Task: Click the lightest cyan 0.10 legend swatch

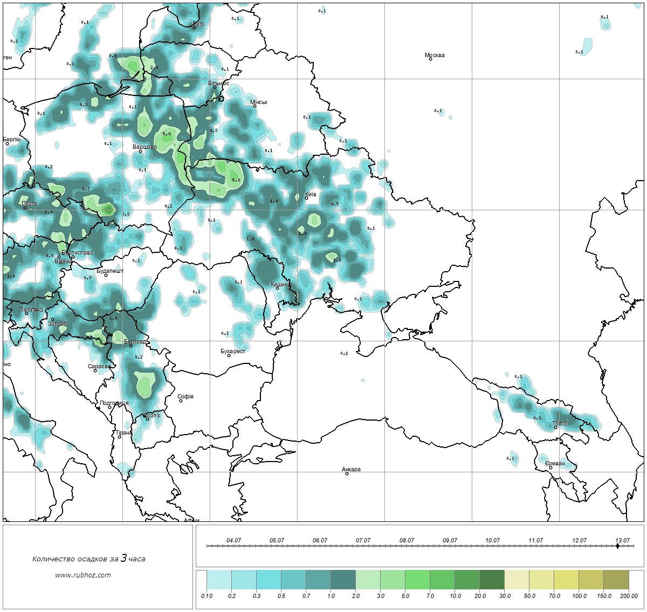Action: (x=219, y=580)
